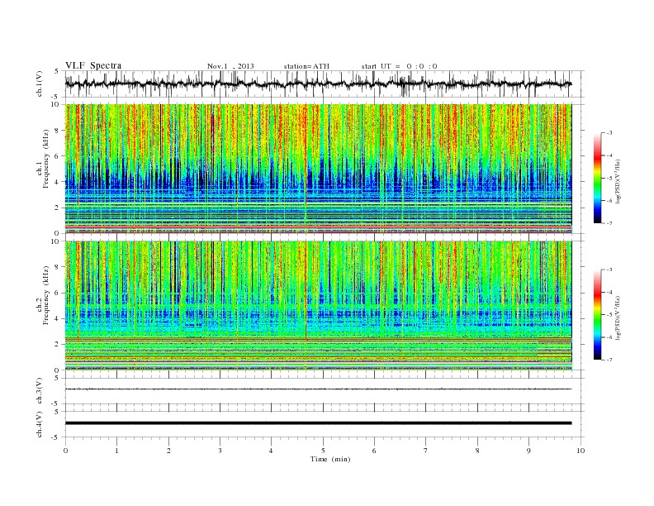Click the 'ch.3(V)' axis label

[x=40, y=391]
